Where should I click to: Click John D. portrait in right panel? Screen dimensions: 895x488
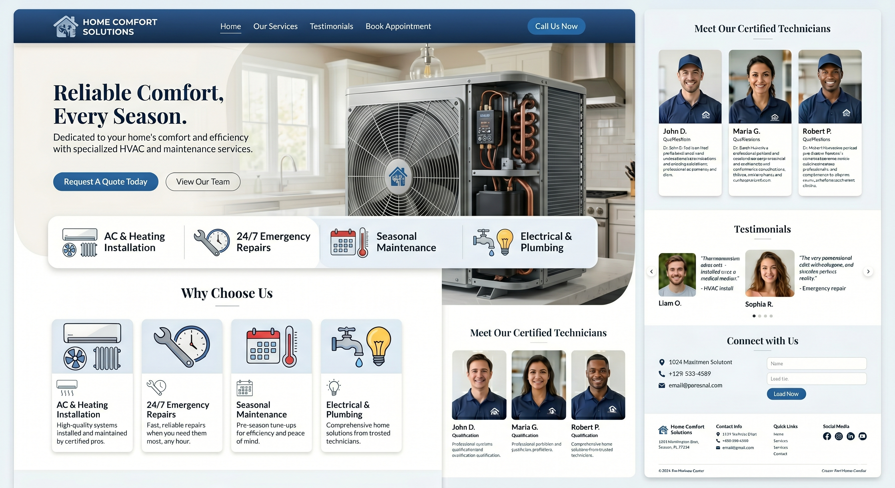click(690, 87)
